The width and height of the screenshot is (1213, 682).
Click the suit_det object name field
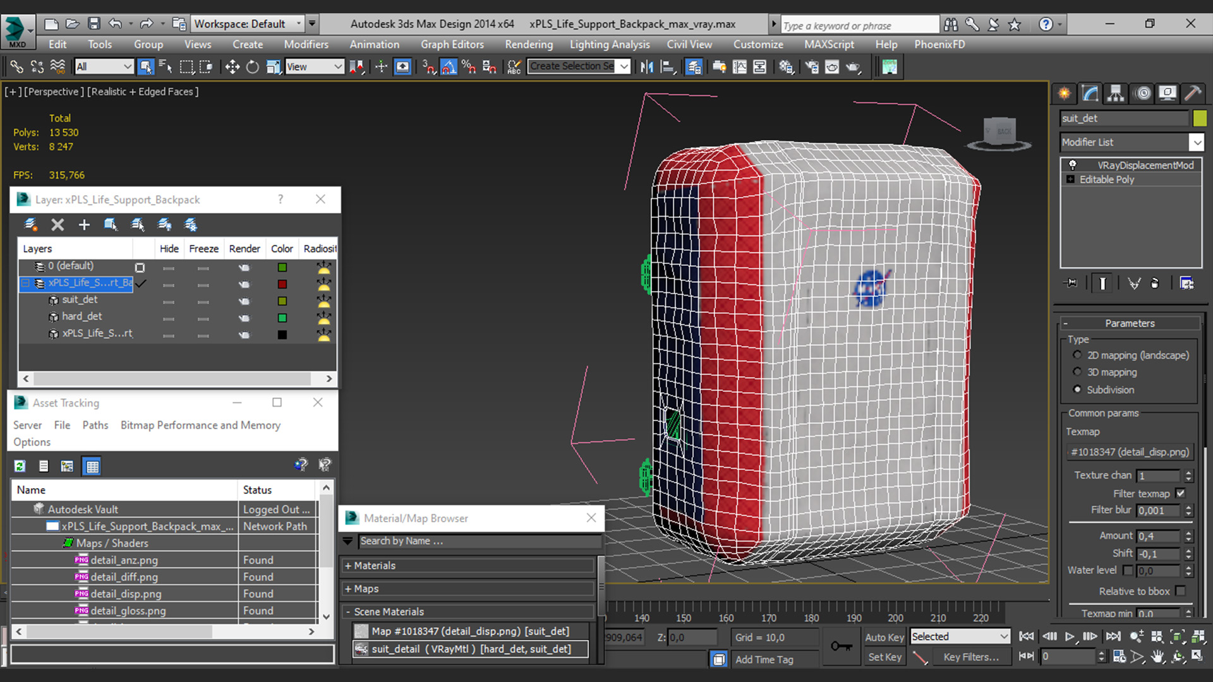pyautogui.click(x=1125, y=118)
